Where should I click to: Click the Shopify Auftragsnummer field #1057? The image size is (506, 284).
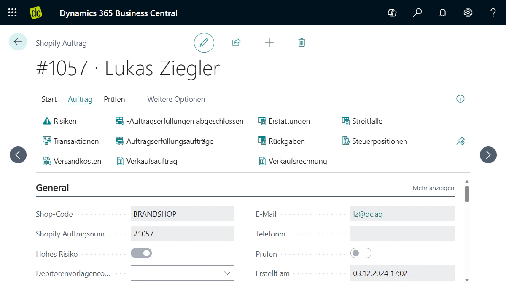pos(183,234)
